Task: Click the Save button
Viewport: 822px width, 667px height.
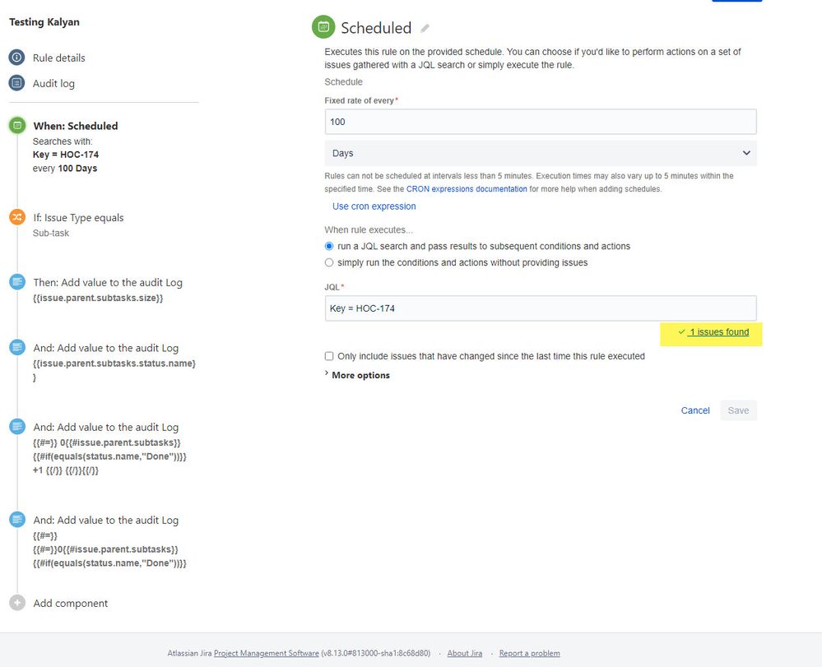Action: (x=737, y=410)
